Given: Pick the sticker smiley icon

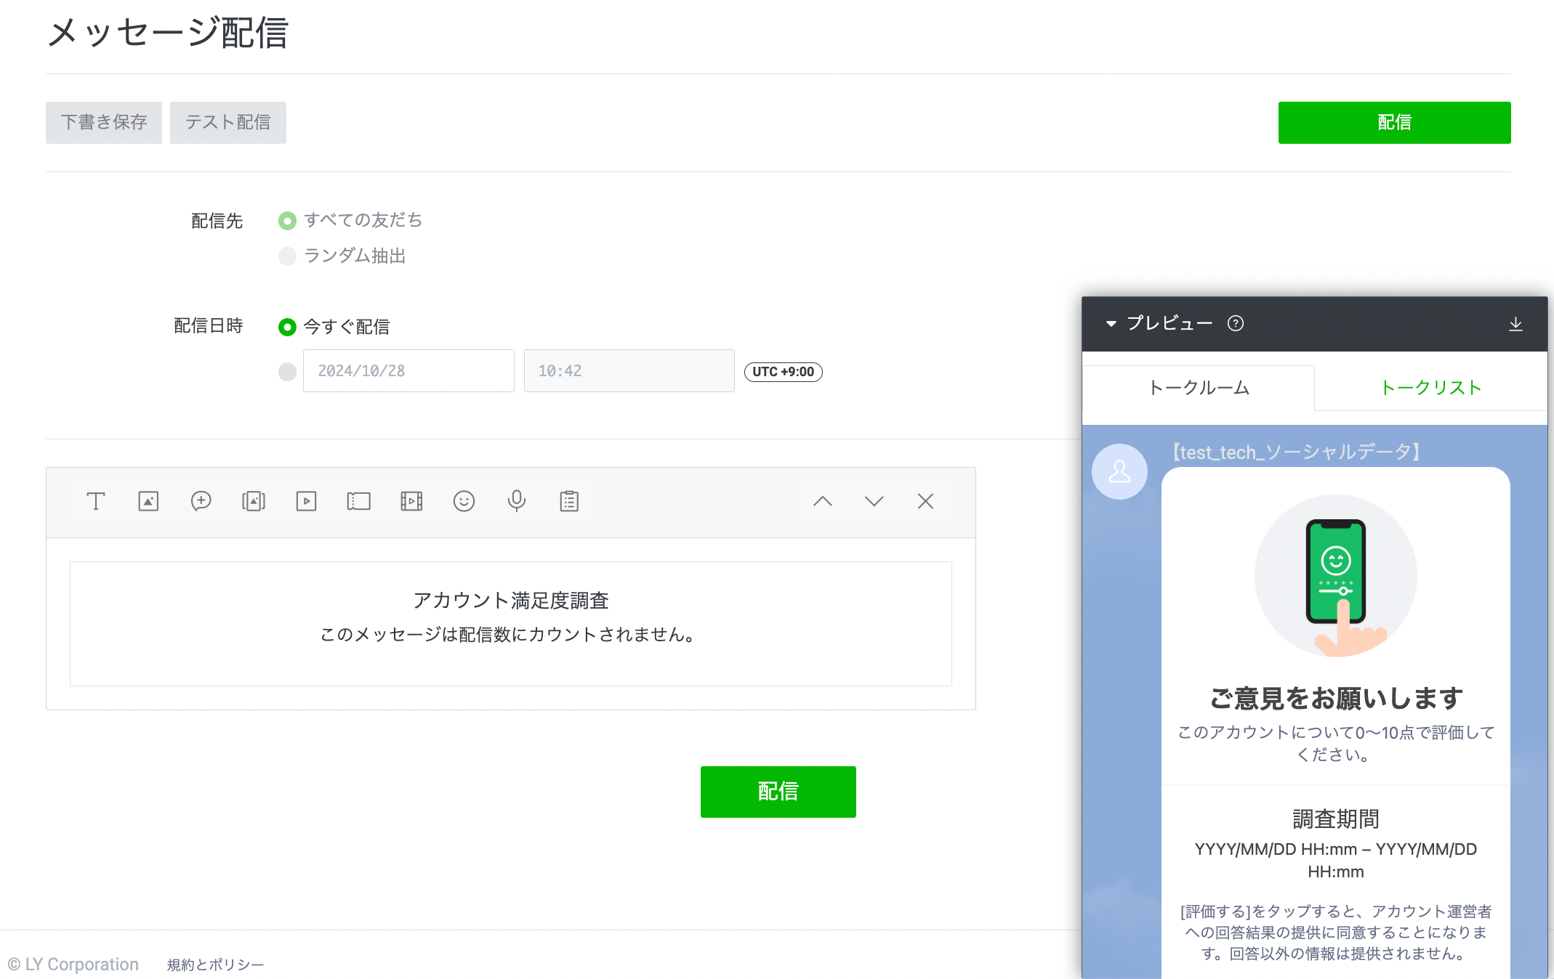Looking at the screenshot, I should coord(464,501).
